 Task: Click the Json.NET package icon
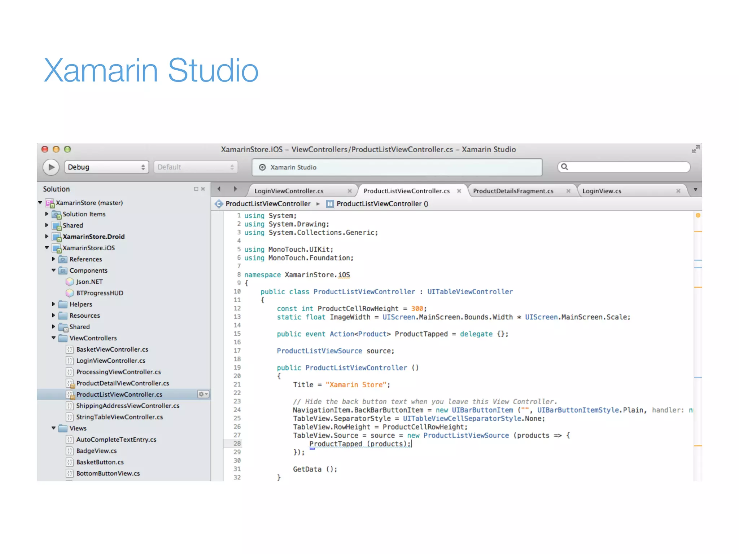coord(70,282)
